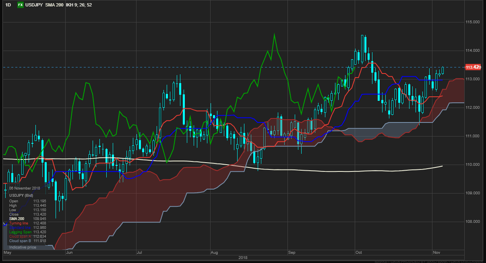Viewport: 486px width, 263px height.
Task: Click the 2018 year label
Action: pos(243,258)
